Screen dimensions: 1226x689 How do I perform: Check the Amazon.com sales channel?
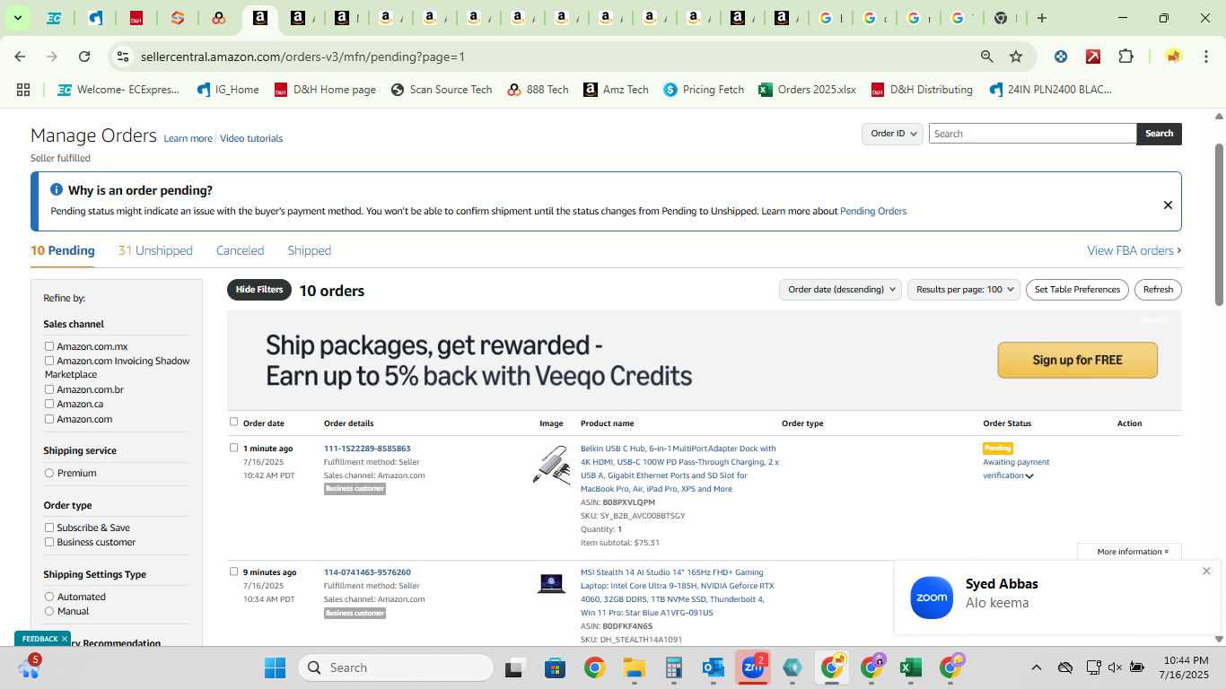[49, 419]
